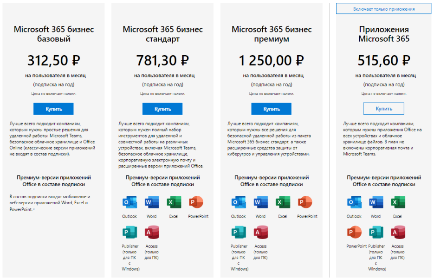This screenshot has width=434, height=278.
Task: Click PowerPoint icon in Microsoft 365 Apps plan
Action: [x=354, y=232]
